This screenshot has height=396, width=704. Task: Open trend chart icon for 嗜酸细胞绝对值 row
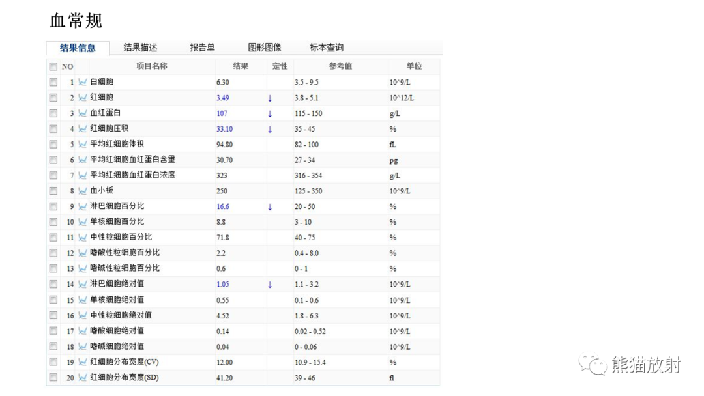click(83, 331)
